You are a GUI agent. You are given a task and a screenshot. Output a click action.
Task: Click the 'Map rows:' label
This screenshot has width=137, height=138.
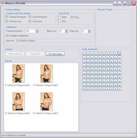point(52,31)
